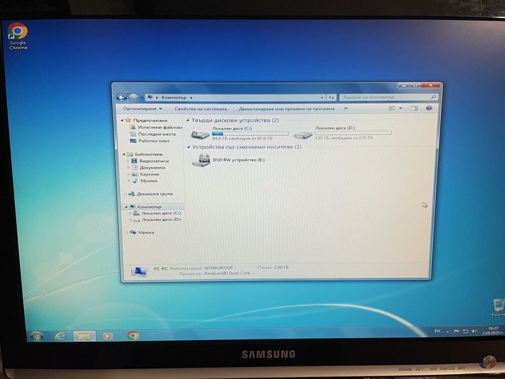Select Предпочитани in navigation pane
This screenshot has width=505, height=379.
(x=150, y=120)
